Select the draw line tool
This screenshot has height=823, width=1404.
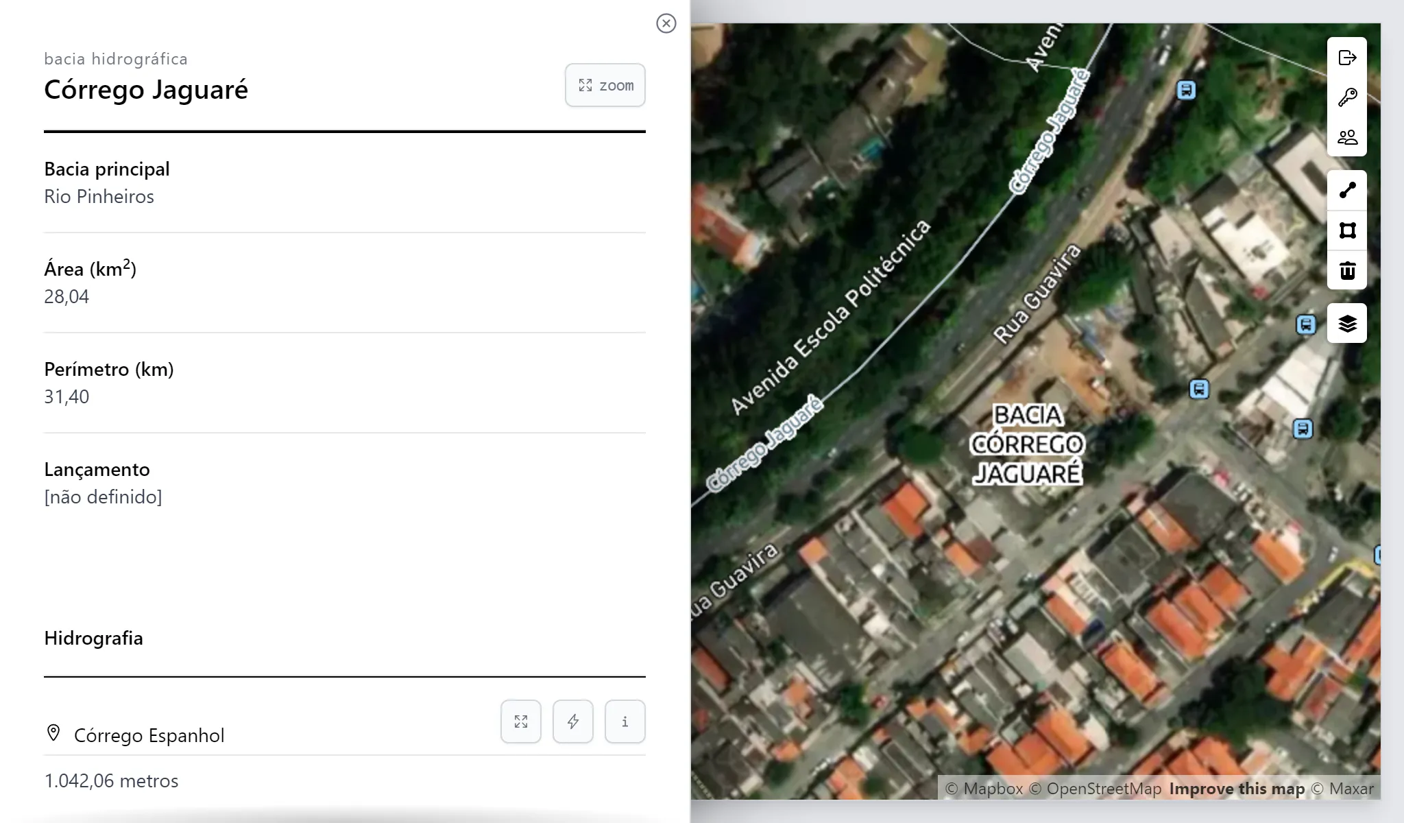(x=1347, y=190)
